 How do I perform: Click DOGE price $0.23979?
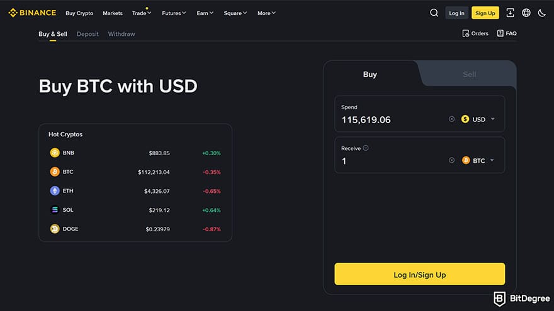pos(157,229)
